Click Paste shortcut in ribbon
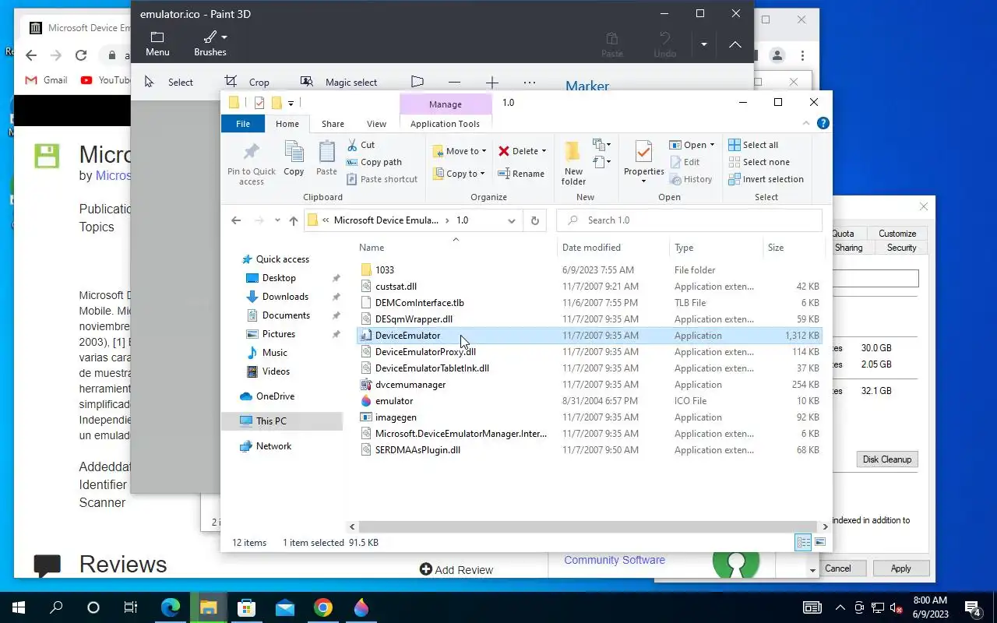This screenshot has width=997, height=623. point(382,179)
